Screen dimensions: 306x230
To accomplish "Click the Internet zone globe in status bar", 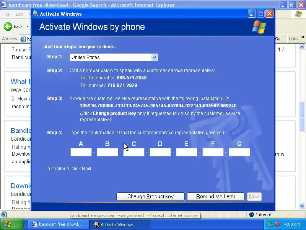I will point(252,215).
